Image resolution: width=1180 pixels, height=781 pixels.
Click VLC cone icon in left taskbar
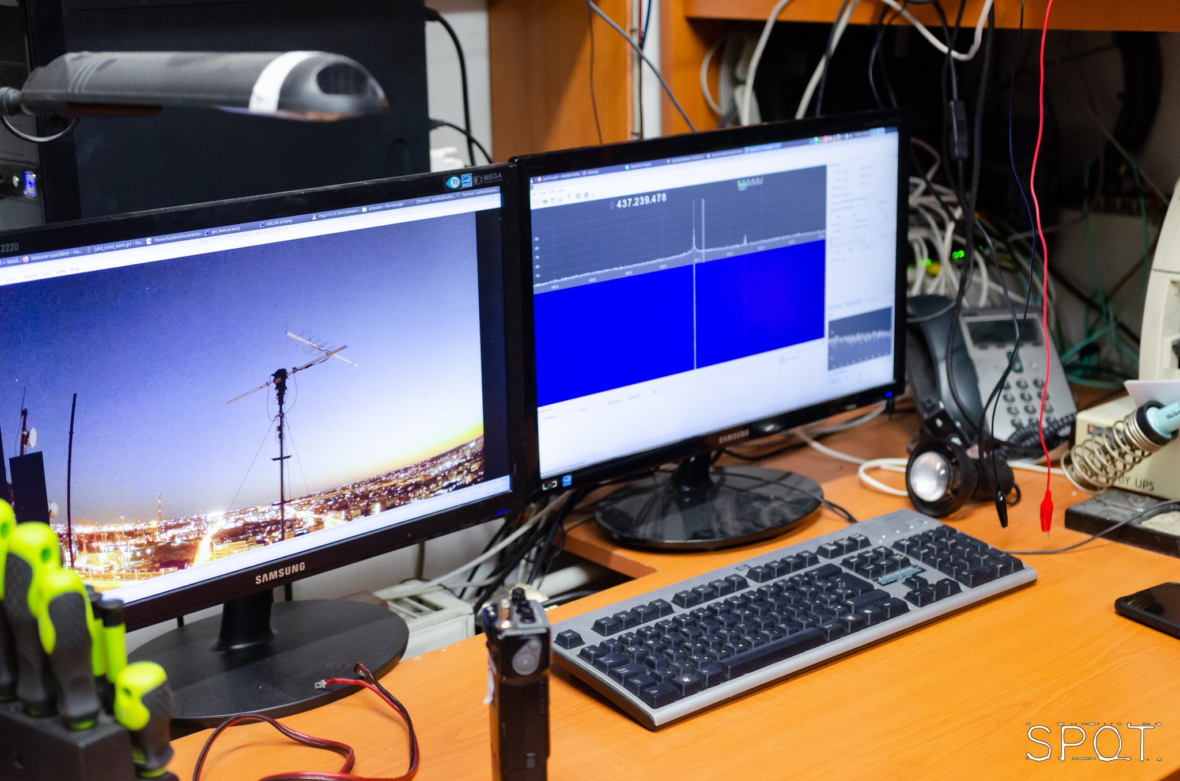pos(314,217)
